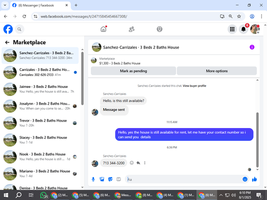The image size is (267, 200).
Task: Click the More options button
Action: pyautogui.click(x=217, y=71)
